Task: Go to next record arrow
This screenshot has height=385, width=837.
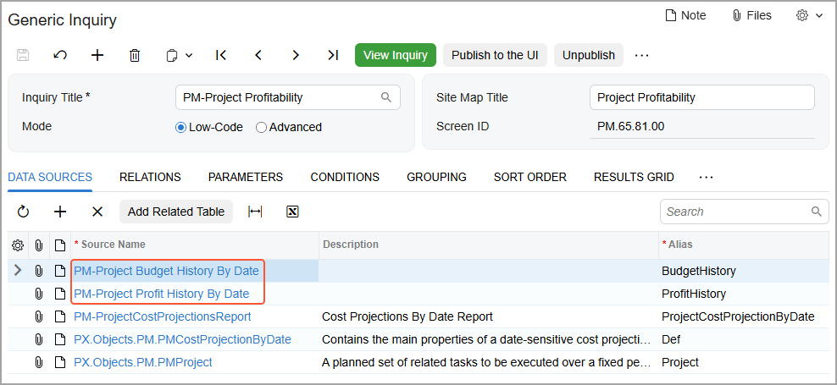Action: pyautogui.click(x=296, y=55)
